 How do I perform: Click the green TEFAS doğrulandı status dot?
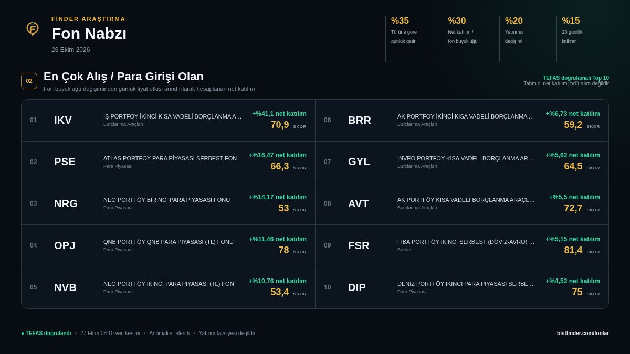pos(23,334)
